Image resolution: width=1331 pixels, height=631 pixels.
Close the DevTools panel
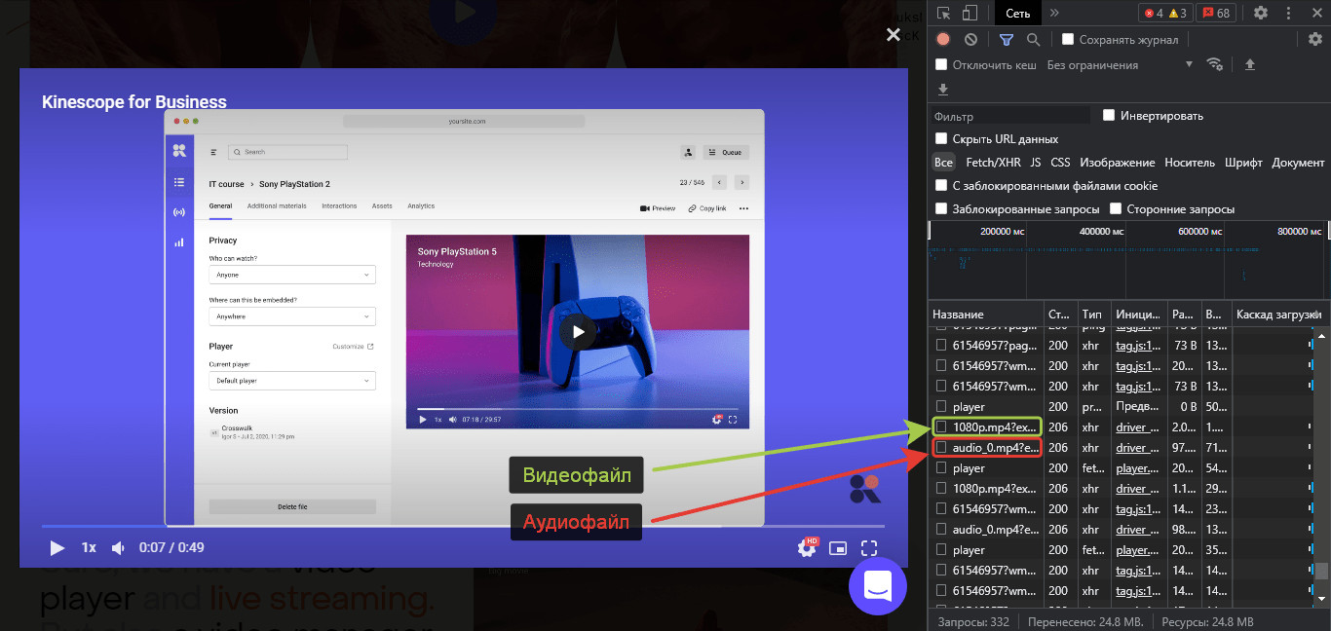[1315, 14]
